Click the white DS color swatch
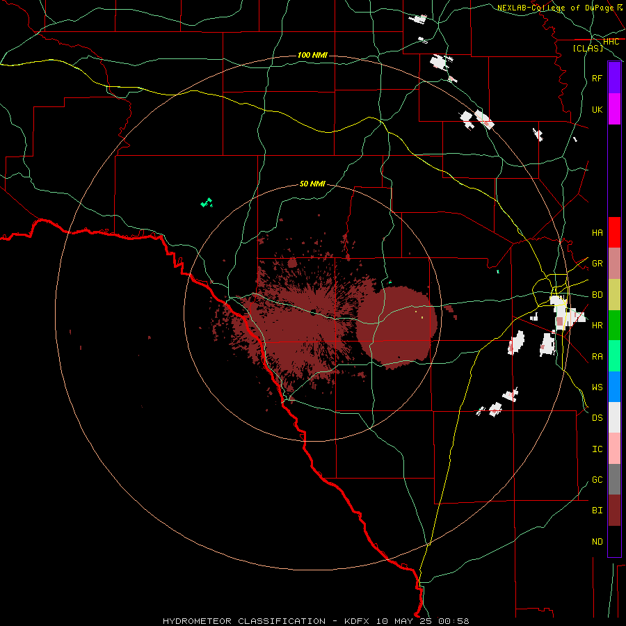The width and height of the screenshot is (626, 626). 614,417
